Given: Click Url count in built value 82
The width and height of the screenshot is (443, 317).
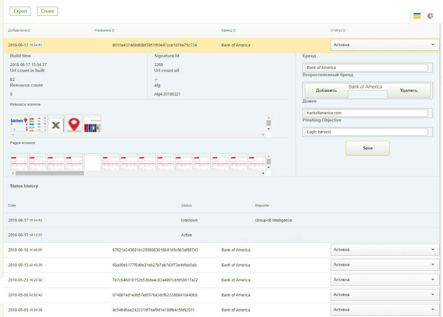Looking at the screenshot, I should (x=12, y=79).
